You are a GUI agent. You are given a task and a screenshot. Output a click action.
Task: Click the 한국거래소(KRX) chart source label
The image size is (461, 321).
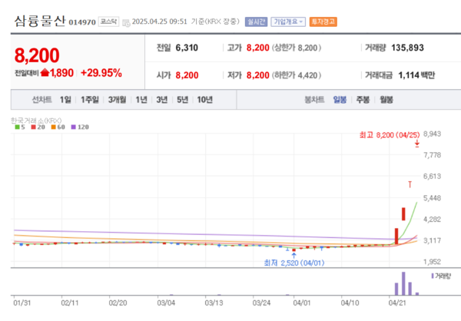click(x=36, y=121)
